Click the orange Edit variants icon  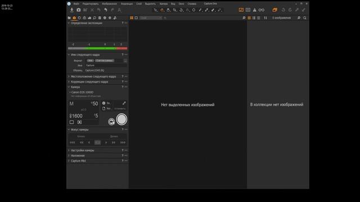[x=275, y=10]
